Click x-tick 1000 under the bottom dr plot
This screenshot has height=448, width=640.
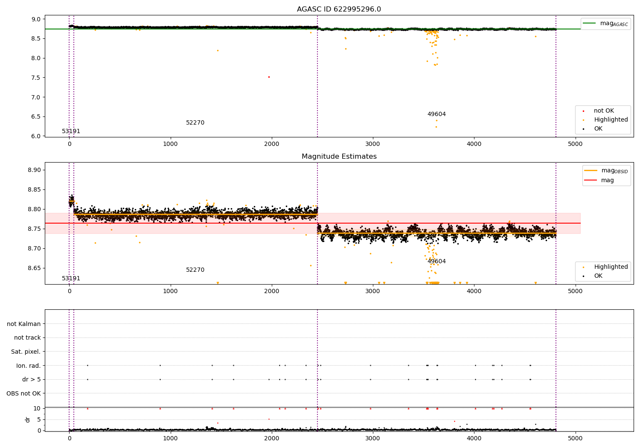pos(171,438)
